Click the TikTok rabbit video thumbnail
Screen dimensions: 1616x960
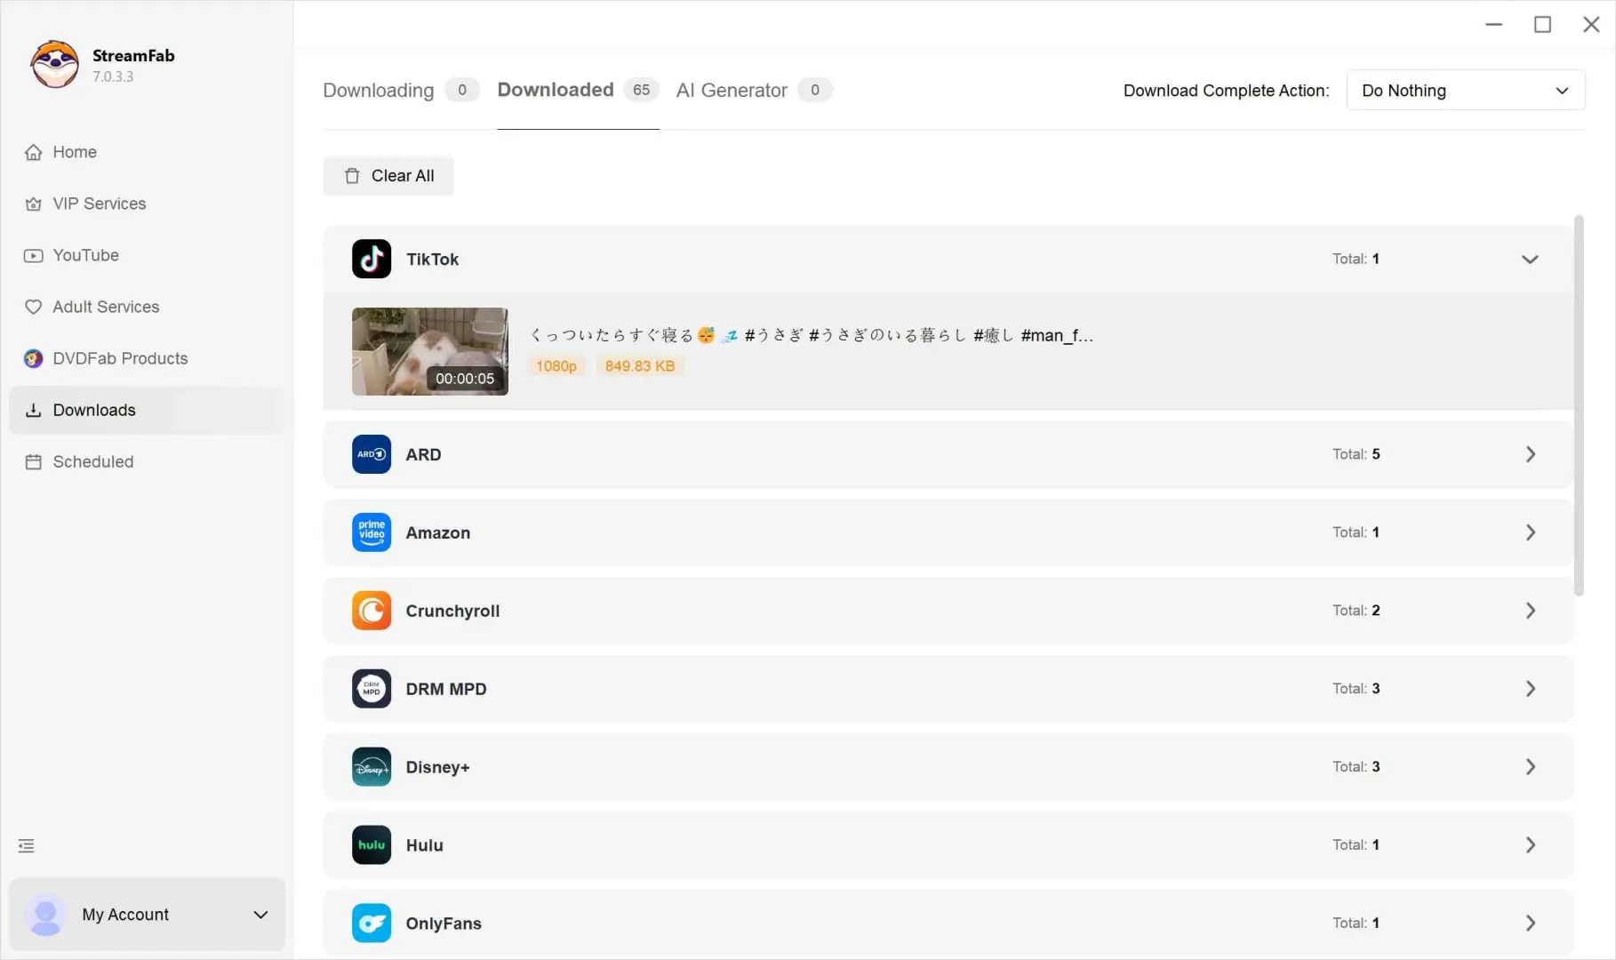(430, 351)
